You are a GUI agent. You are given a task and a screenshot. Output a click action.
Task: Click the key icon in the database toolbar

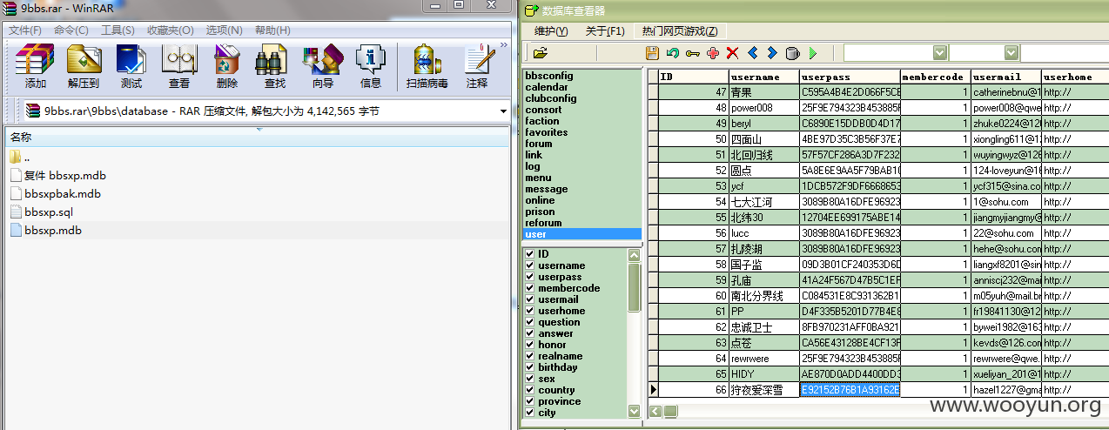[x=693, y=53]
